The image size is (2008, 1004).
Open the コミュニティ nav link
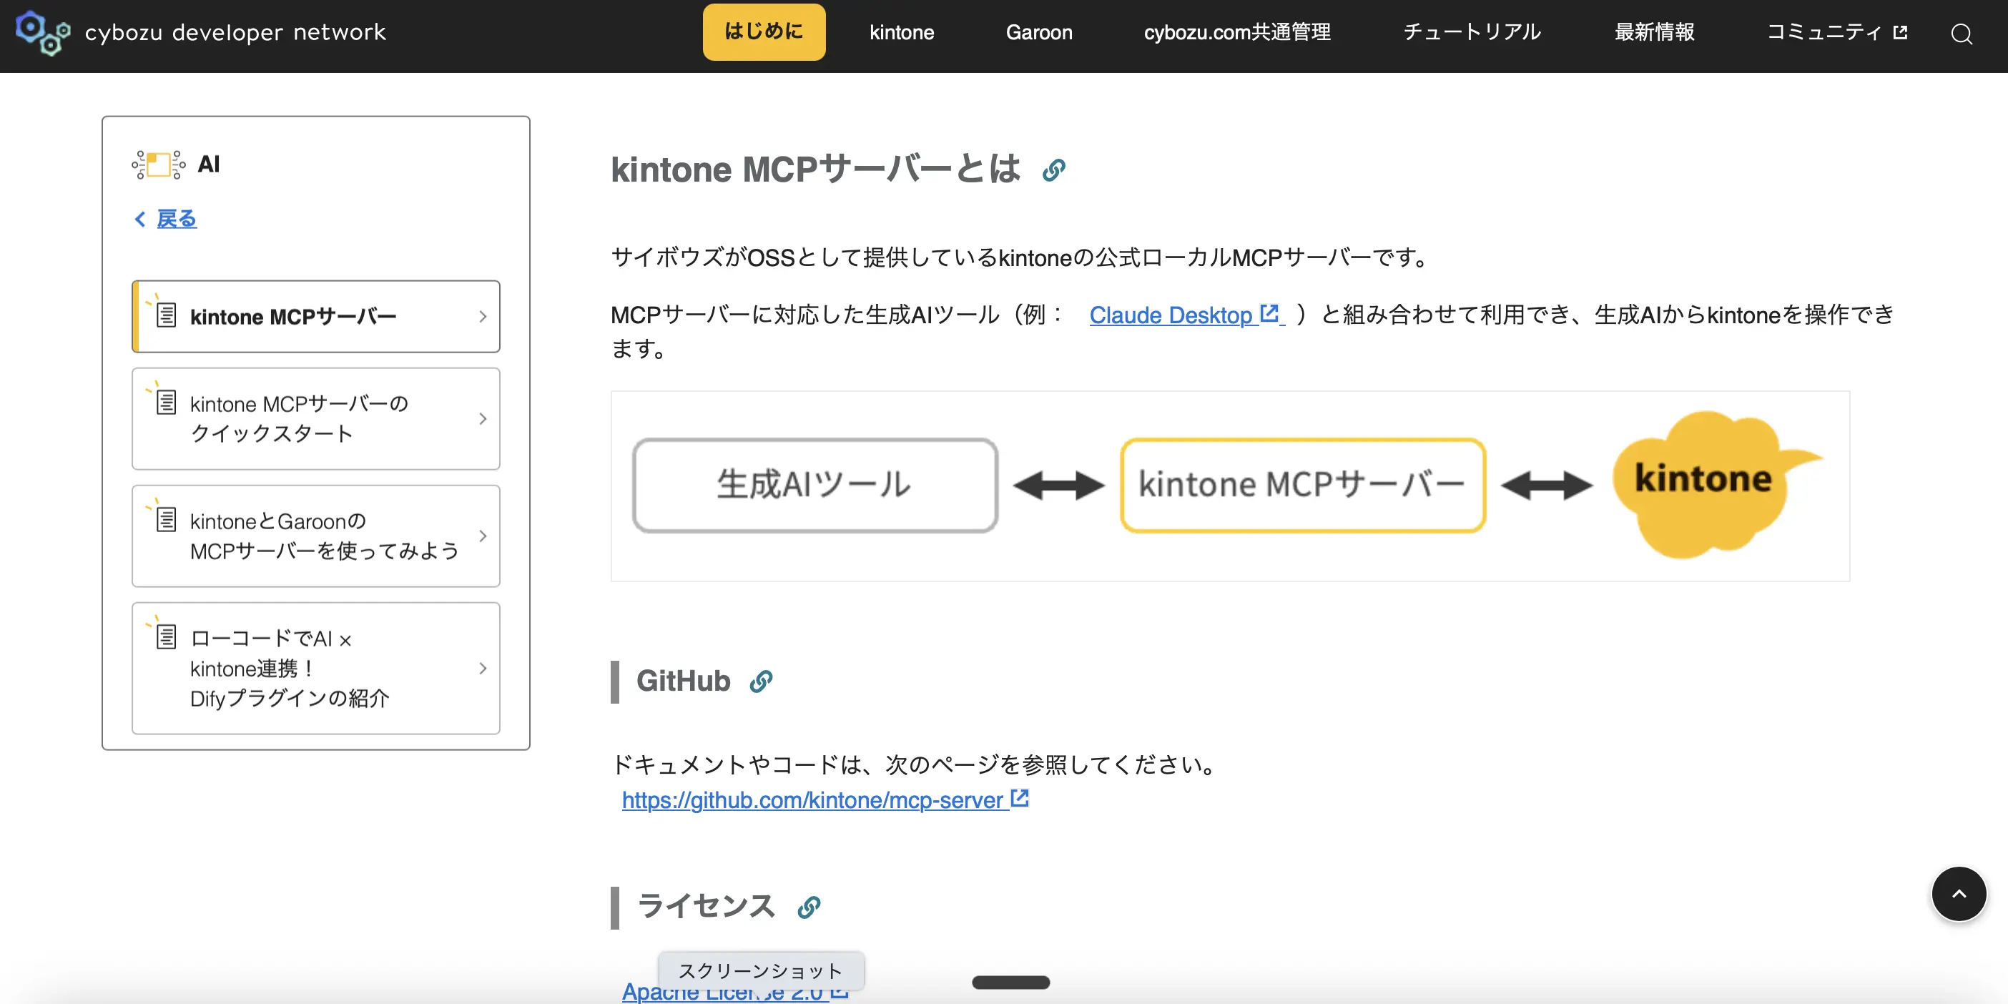point(1836,32)
